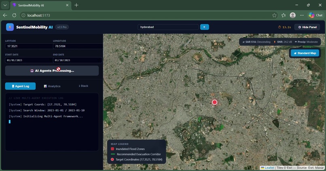Click the Target Coordinates legend marker dot

112,159
